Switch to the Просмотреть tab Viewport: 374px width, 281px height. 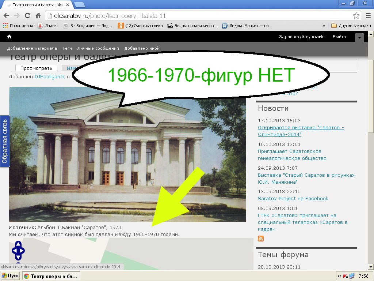click(36, 68)
